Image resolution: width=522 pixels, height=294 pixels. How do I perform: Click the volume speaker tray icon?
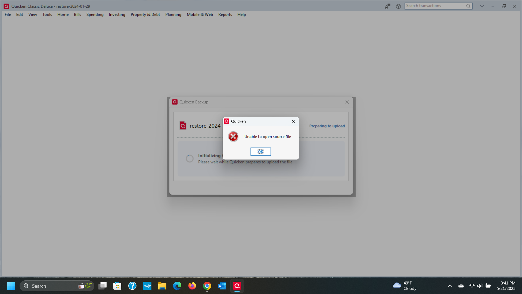click(x=480, y=286)
